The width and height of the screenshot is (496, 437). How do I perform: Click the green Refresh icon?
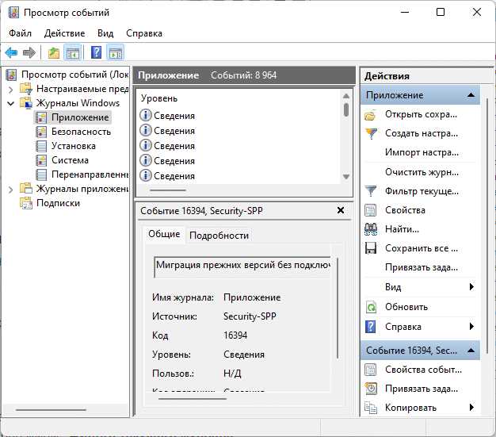(x=370, y=307)
